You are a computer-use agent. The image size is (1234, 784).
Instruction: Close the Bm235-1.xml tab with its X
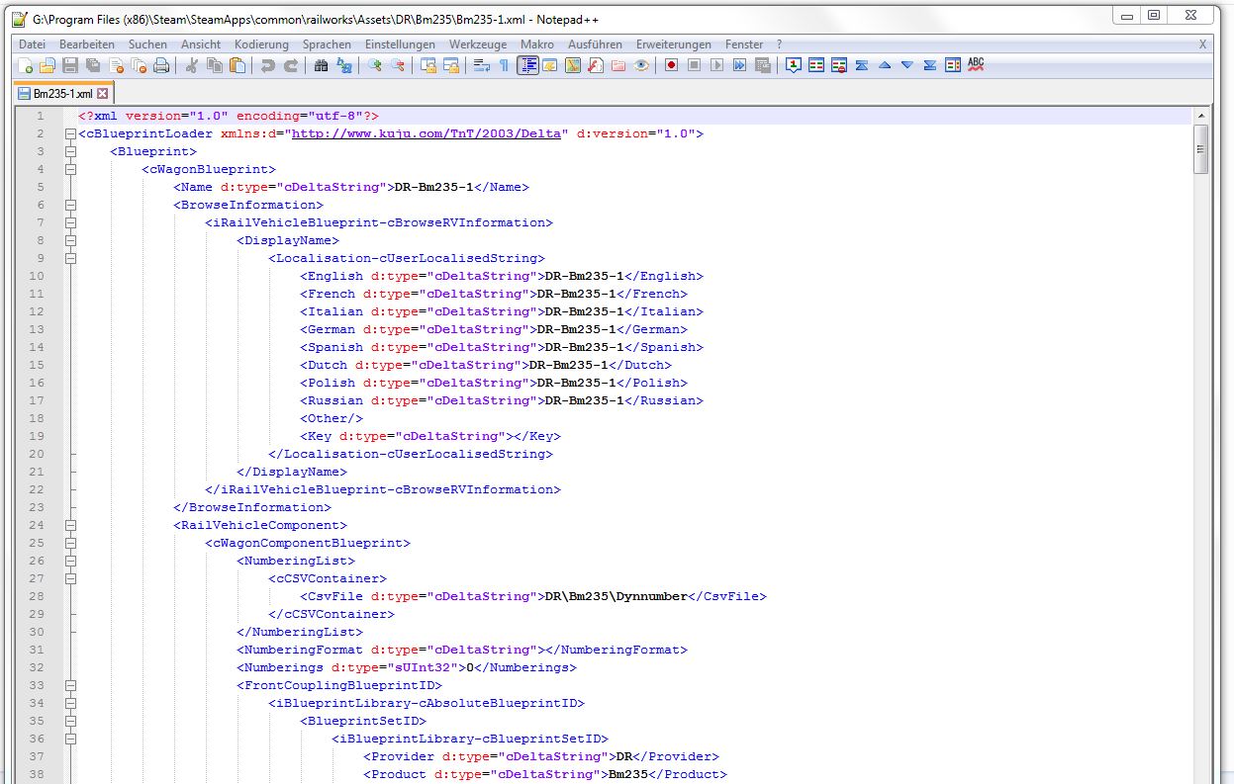click(x=103, y=94)
